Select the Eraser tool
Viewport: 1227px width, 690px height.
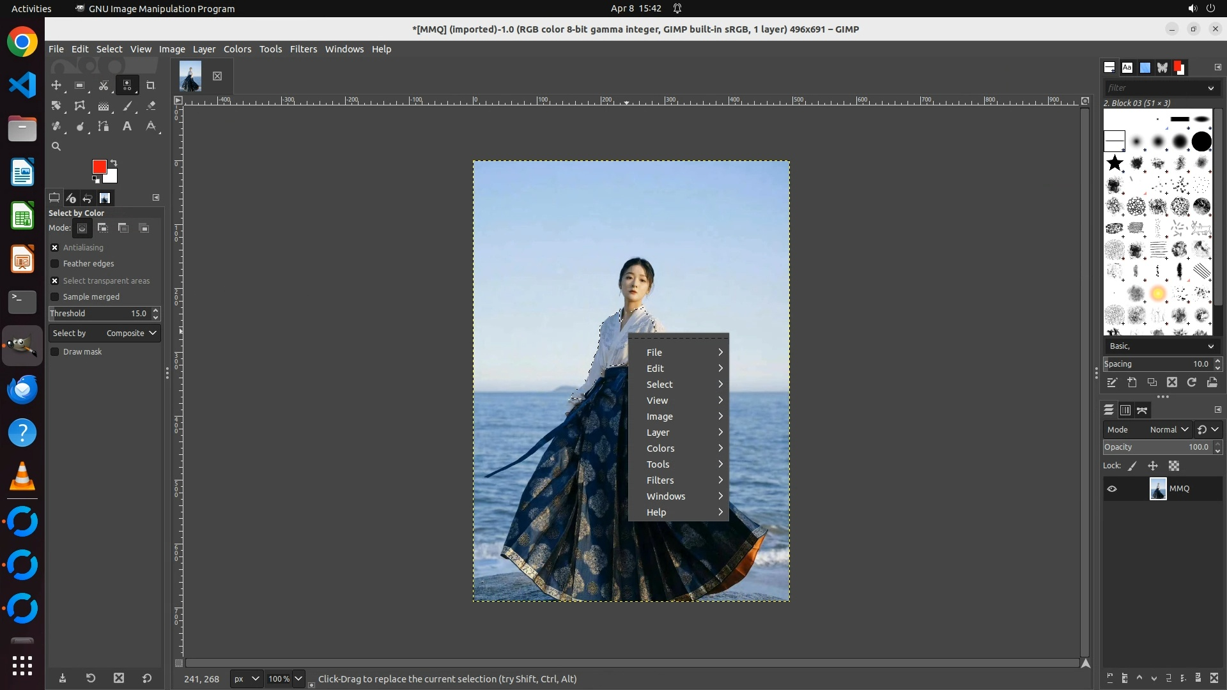(x=151, y=106)
